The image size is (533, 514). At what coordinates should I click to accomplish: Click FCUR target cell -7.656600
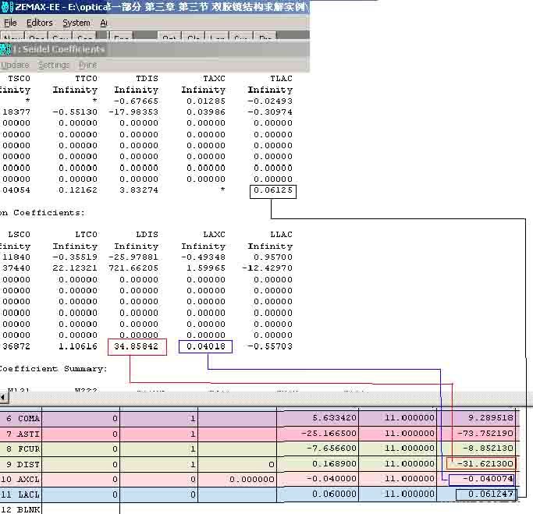tap(318, 448)
